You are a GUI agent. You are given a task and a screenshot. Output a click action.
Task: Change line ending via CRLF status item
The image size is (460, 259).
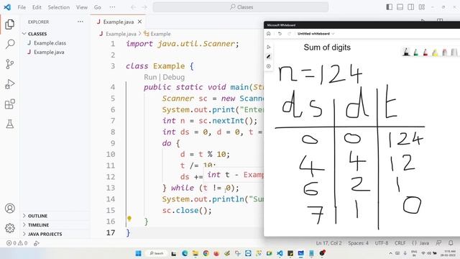click(x=400, y=243)
